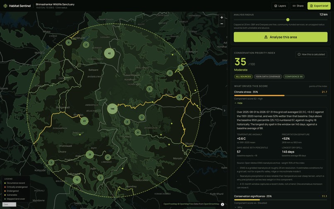Click the Habitat Sentinel logo icon
Viewport: 334px width, 209px height.
[5, 6]
